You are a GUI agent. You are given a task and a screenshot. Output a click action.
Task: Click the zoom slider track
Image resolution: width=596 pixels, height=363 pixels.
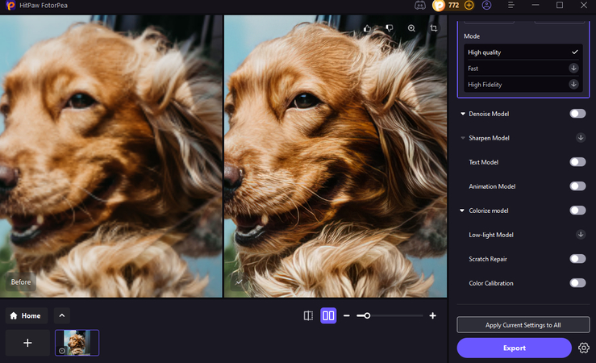click(395, 315)
